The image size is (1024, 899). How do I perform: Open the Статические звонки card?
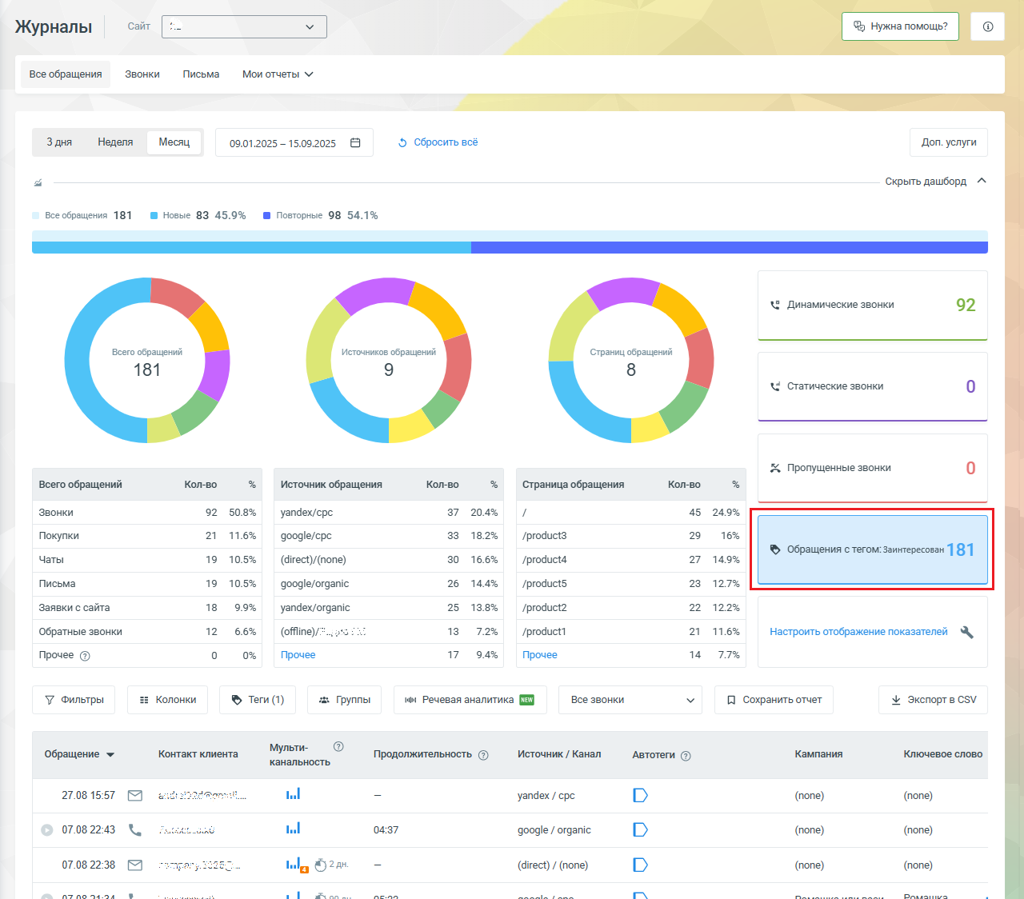(873, 386)
